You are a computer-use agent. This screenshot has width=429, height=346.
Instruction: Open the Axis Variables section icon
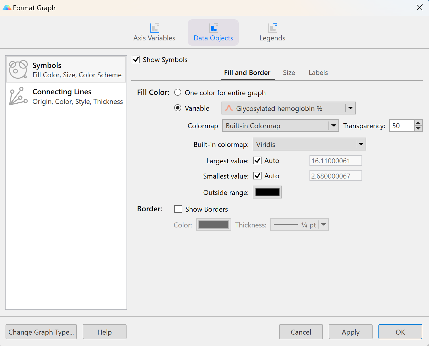(154, 28)
